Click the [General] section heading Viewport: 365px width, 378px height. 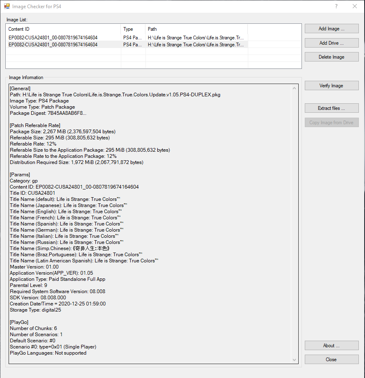coord(20,89)
